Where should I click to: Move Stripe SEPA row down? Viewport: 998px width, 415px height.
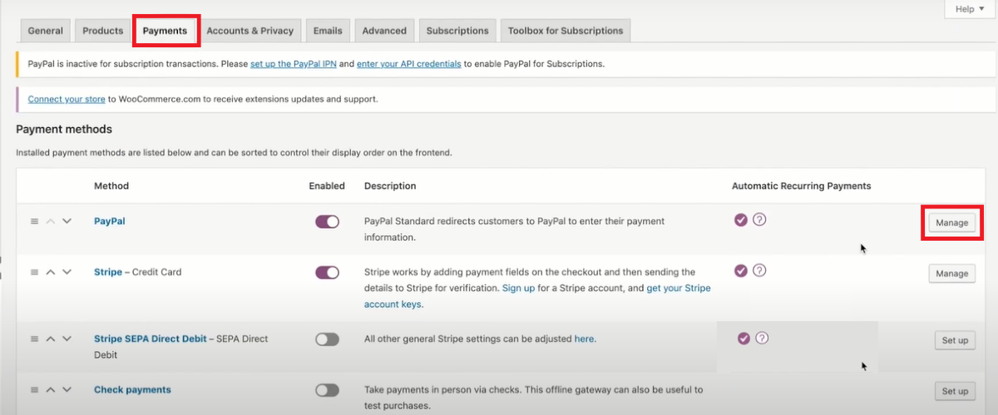67,339
